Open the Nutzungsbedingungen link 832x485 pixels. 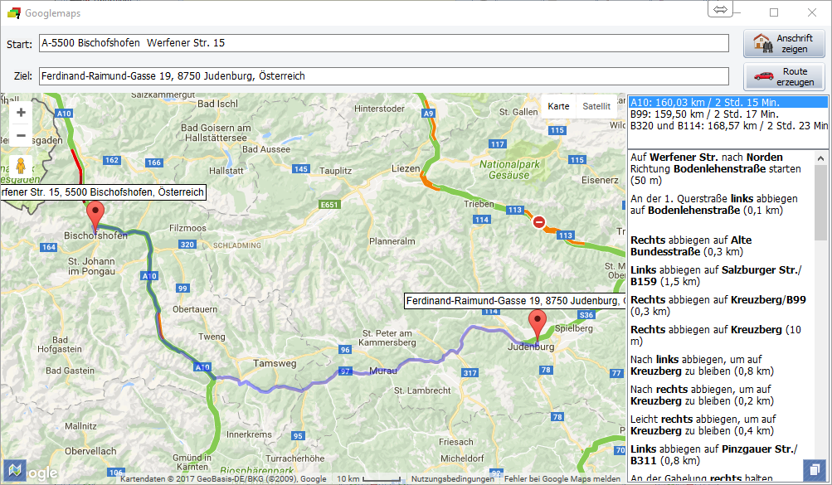[x=452, y=479]
